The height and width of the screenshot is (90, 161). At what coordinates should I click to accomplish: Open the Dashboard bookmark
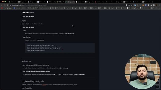tap(31, 8)
